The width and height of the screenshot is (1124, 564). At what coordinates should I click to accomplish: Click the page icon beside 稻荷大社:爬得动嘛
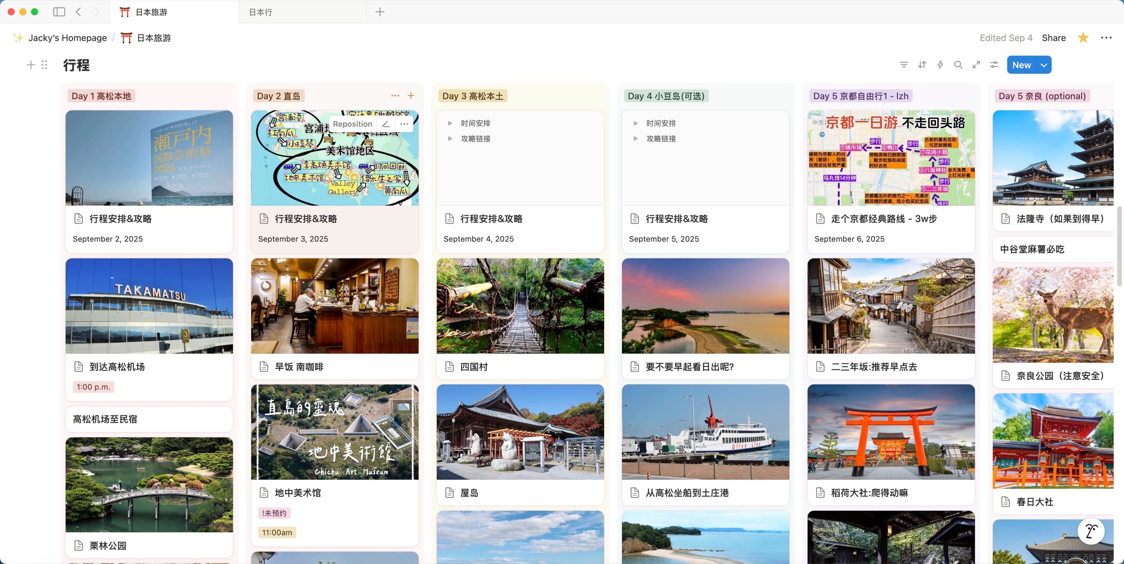click(820, 493)
